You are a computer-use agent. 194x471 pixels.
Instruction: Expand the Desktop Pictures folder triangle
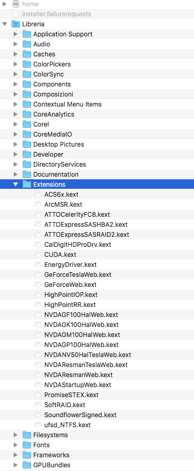pyautogui.click(x=16, y=145)
